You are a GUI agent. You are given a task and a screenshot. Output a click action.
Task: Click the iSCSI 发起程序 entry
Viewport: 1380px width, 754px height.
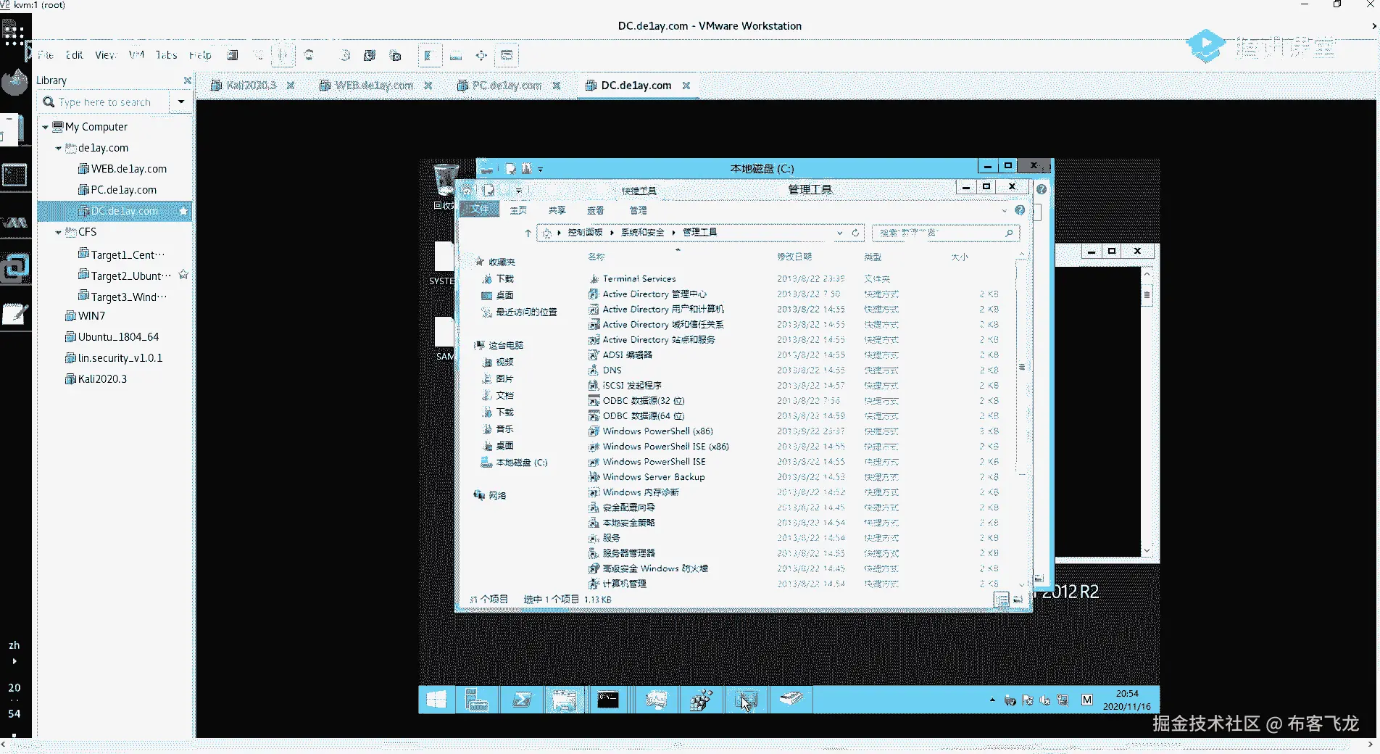[x=632, y=386]
